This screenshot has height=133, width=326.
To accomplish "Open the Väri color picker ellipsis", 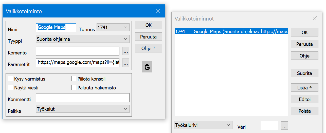I will (x=284, y=126).
